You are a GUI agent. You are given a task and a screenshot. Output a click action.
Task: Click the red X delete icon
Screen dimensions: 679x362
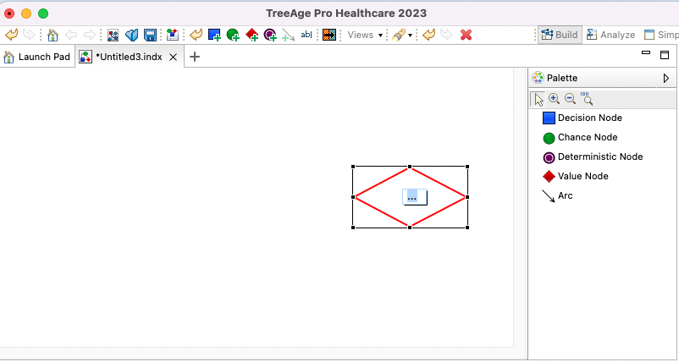click(x=465, y=35)
